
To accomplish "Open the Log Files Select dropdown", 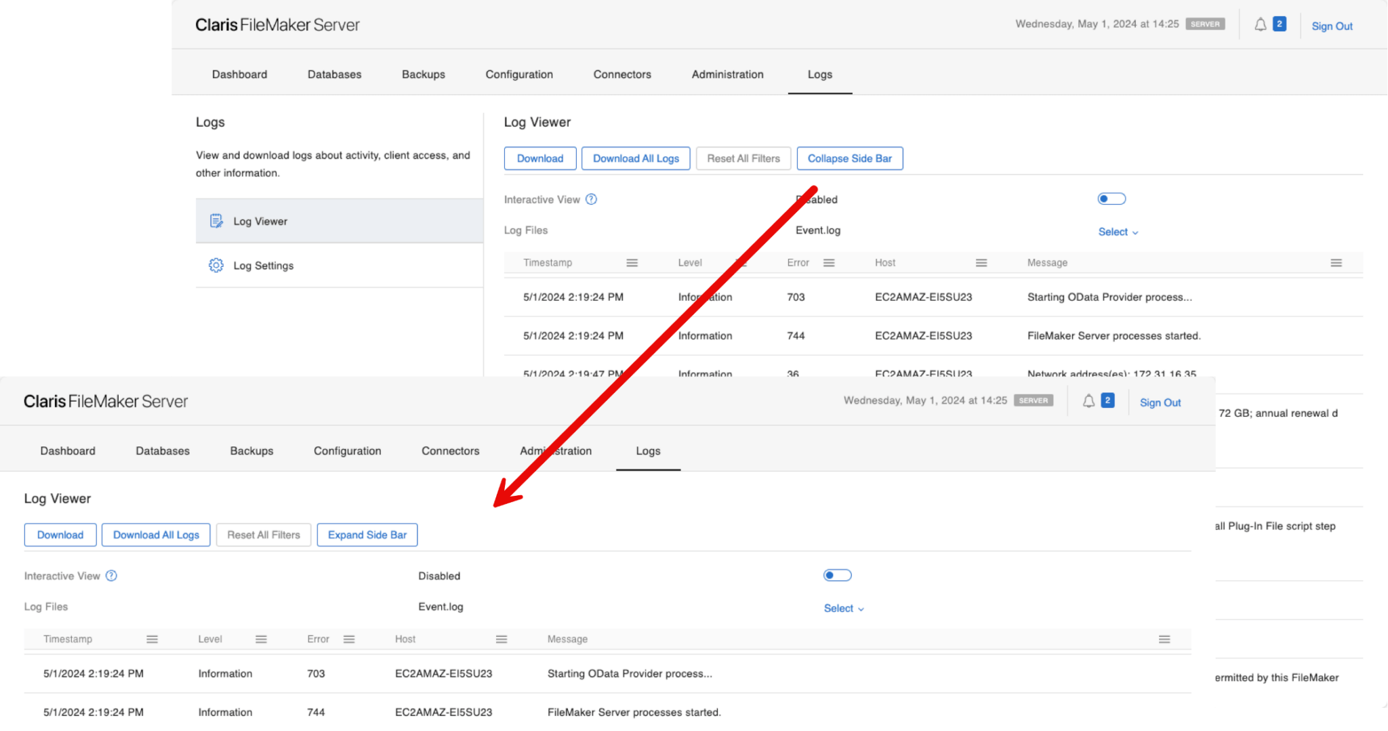I will click(1117, 231).
